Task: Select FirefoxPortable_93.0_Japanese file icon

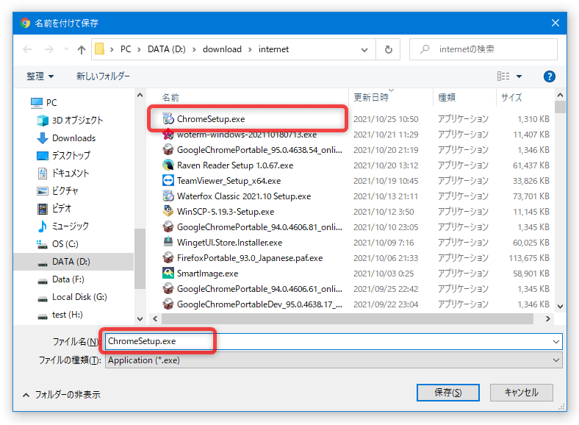Action: pos(168,257)
